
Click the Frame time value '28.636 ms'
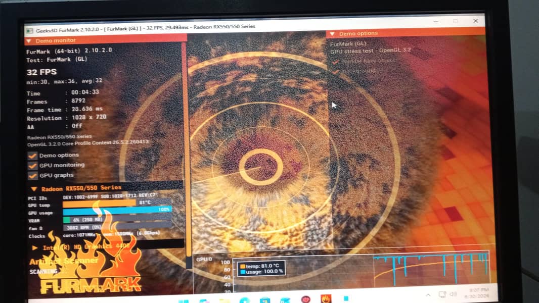pos(87,109)
